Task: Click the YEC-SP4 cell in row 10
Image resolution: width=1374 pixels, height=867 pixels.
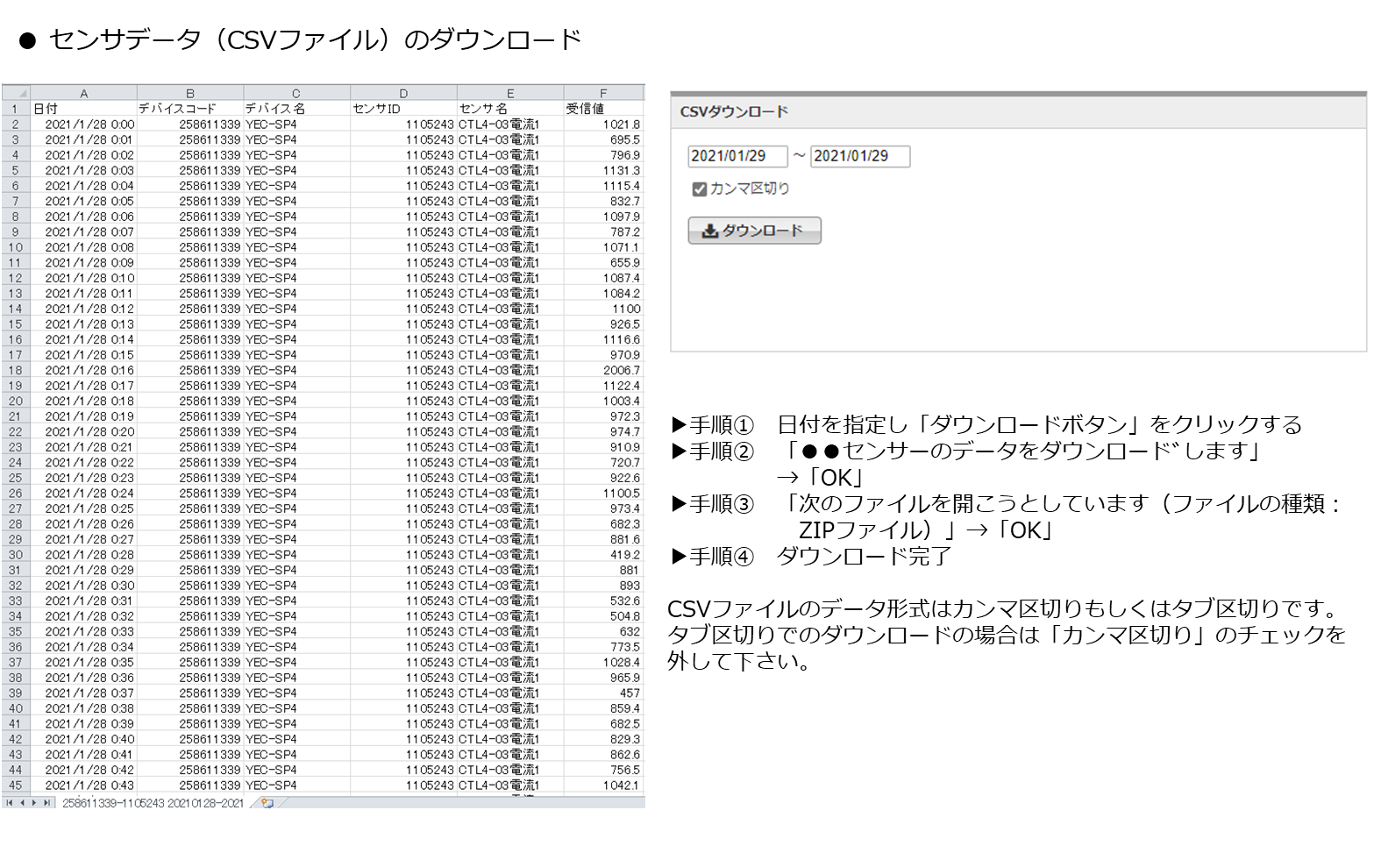Action: [x=296, y=247]
